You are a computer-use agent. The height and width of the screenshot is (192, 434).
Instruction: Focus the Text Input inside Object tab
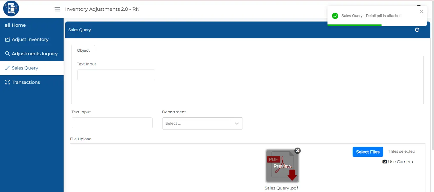tap(116, 75)
